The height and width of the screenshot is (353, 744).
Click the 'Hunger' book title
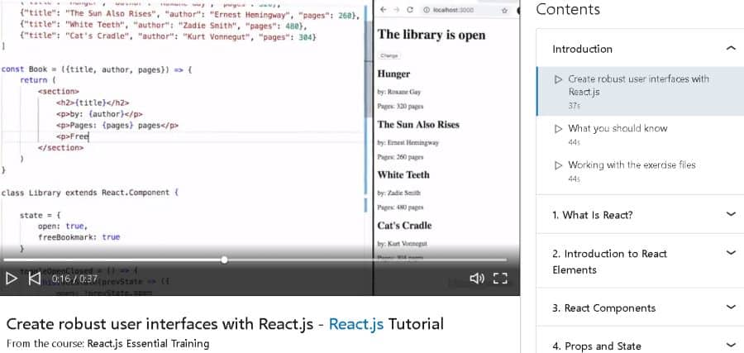tap(393, 74)
